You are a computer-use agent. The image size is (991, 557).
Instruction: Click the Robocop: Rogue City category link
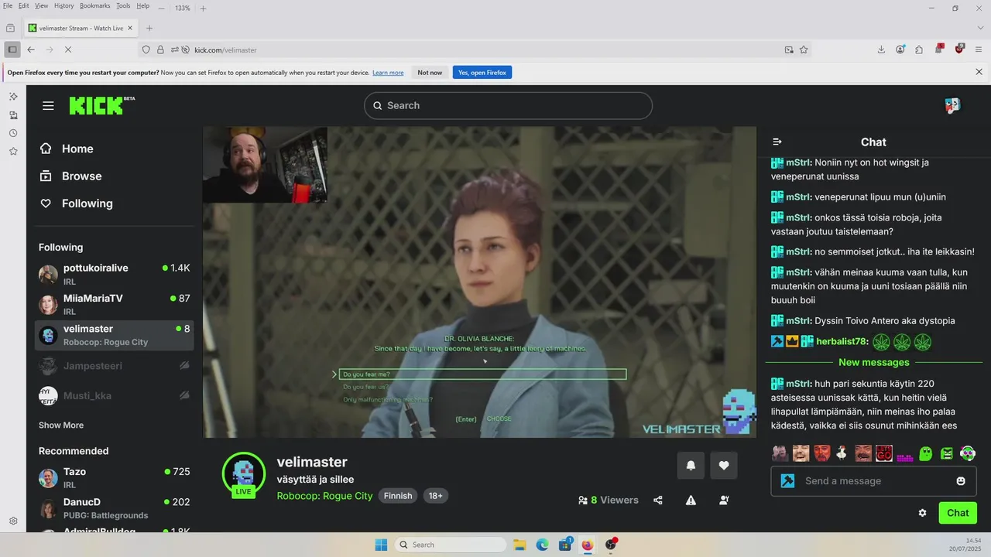[324, 496]
